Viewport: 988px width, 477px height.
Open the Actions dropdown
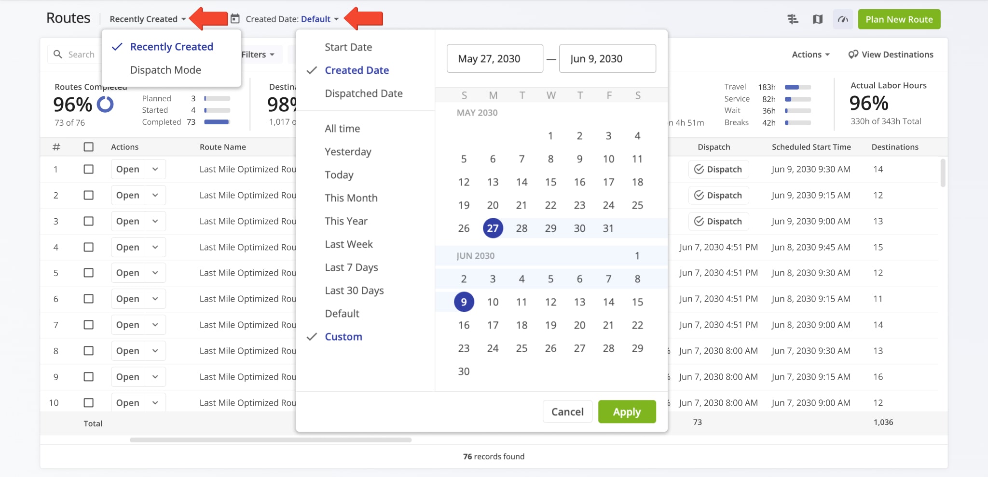pos(810,54)
